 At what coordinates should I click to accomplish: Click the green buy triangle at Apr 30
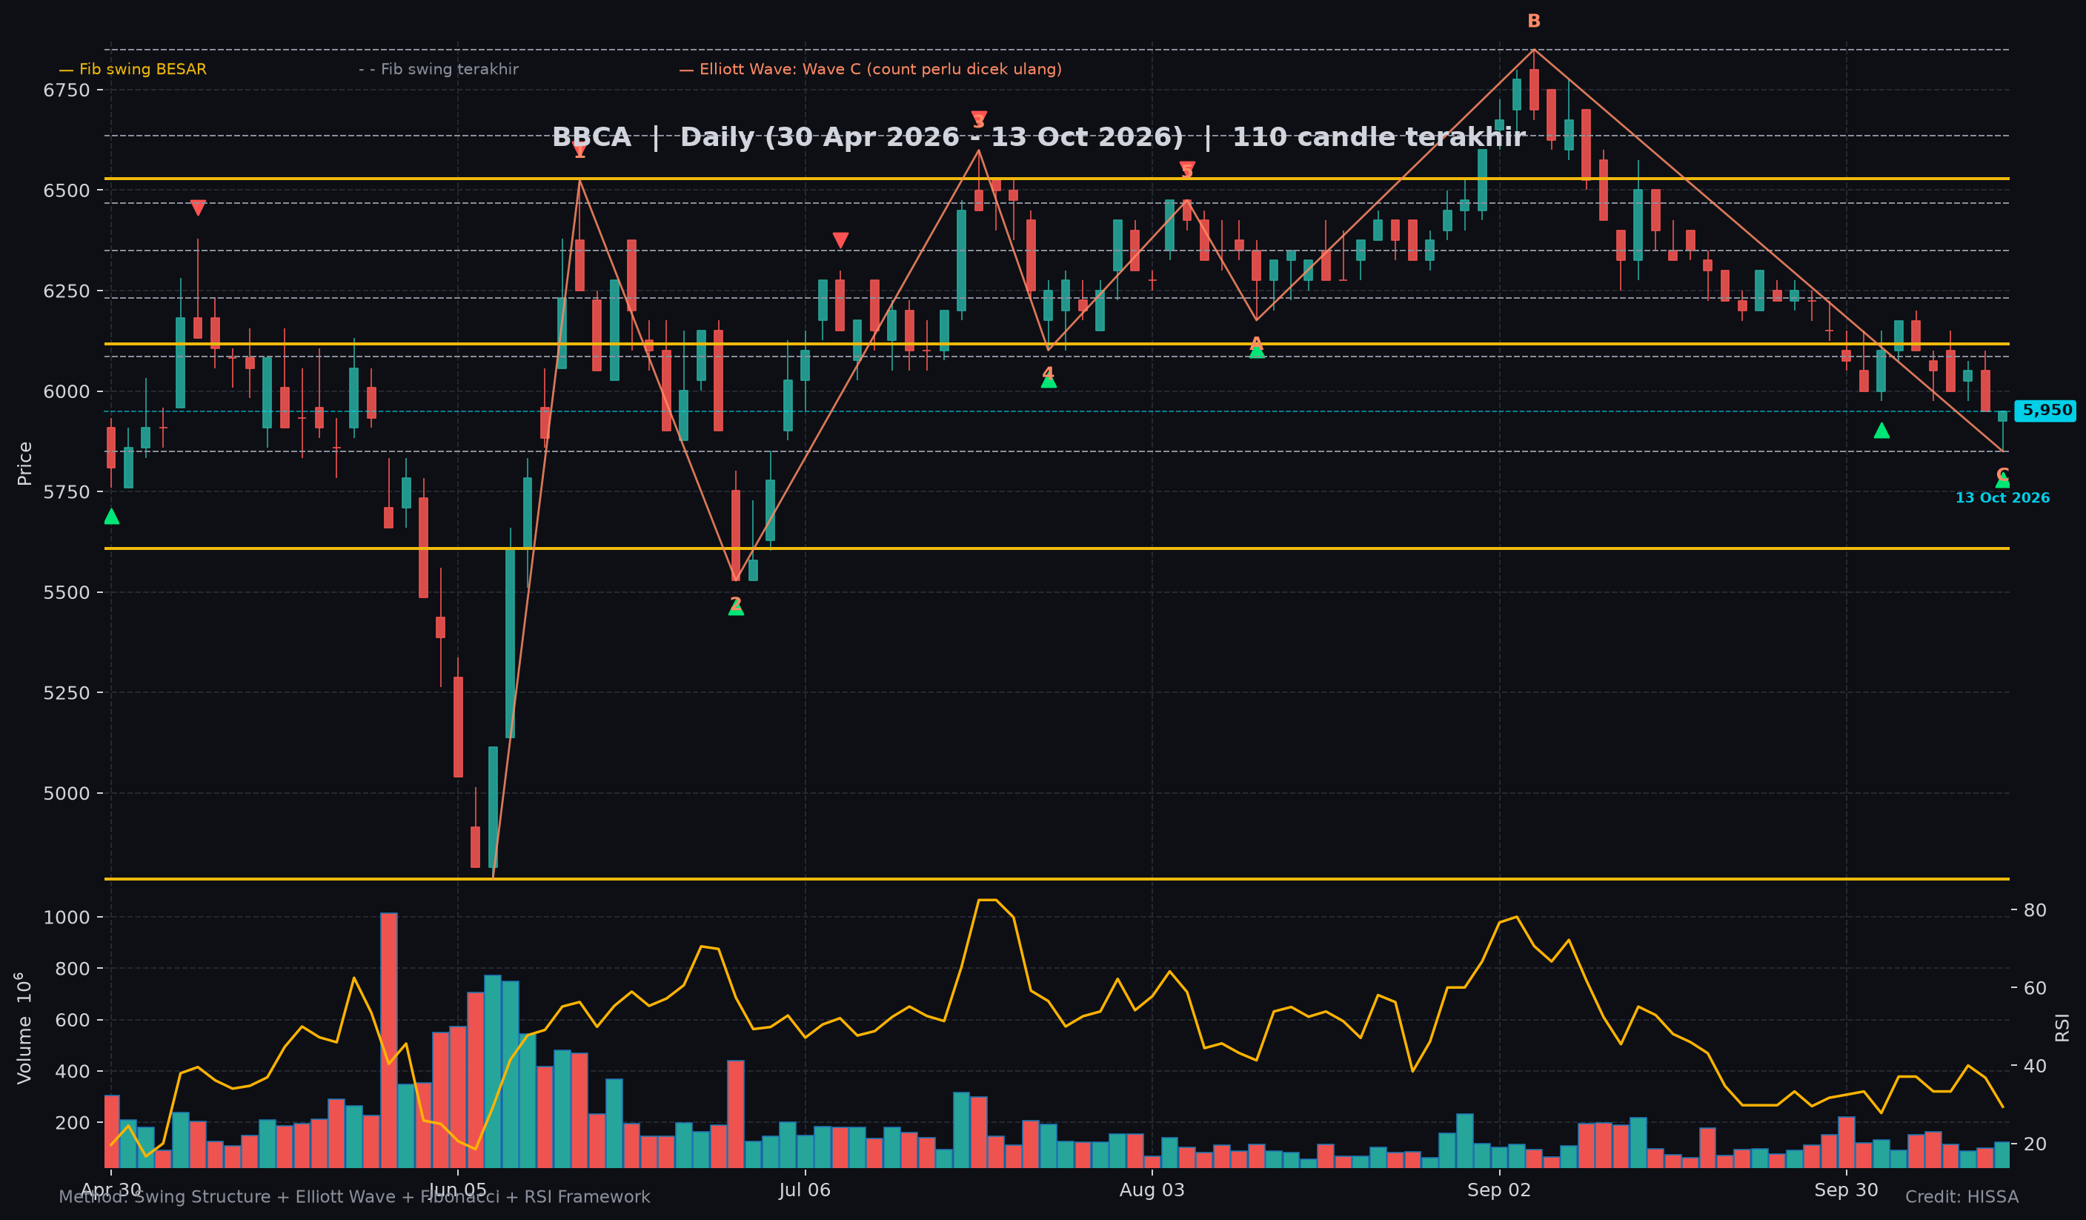[x=112, y=517]
